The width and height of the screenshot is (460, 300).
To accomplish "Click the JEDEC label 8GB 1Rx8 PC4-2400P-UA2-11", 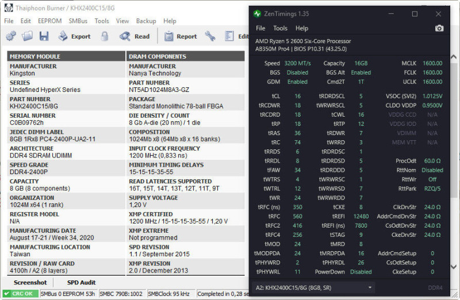I will click(x=52, y=139).
